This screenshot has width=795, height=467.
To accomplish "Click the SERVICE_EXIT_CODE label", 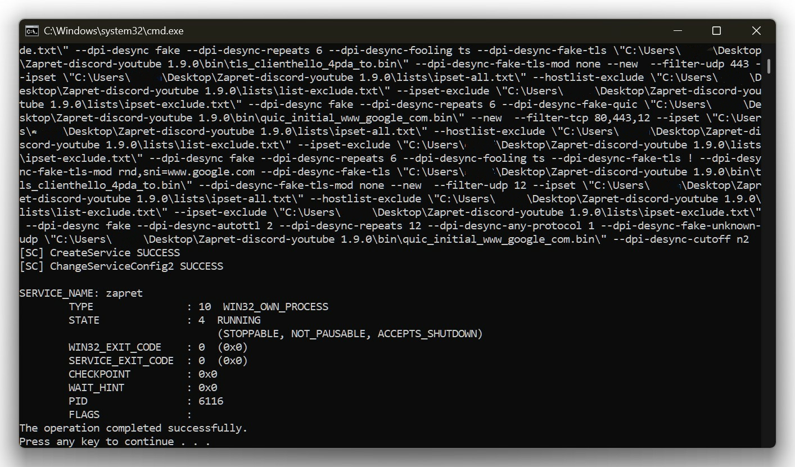I will point(121,361).
